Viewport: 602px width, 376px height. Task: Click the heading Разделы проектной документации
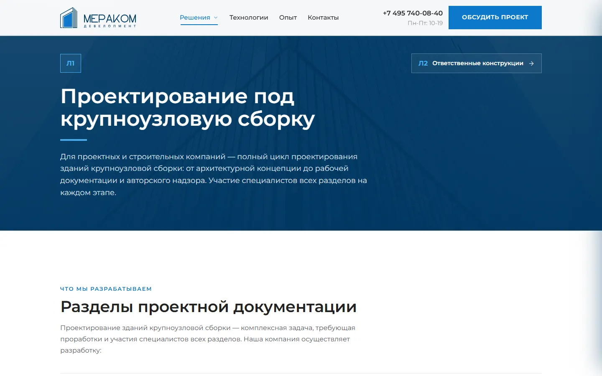tap(209, 307)
